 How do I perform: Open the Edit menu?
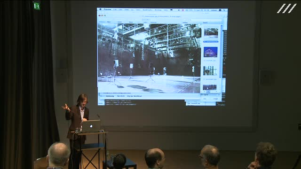(120, 9)
